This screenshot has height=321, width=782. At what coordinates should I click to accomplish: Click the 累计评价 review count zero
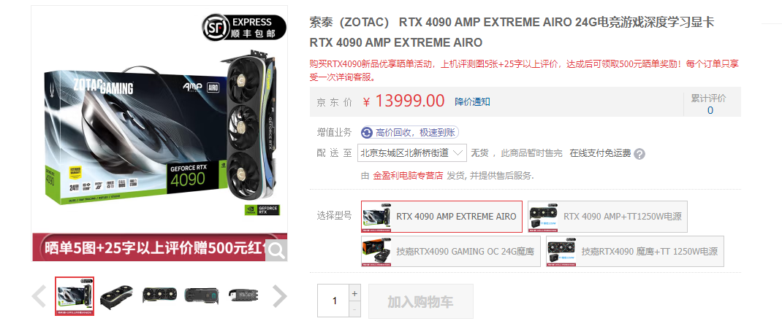[x=710, y=110]
